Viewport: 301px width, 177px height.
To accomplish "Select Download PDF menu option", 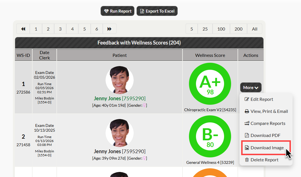I will point(266,136).
